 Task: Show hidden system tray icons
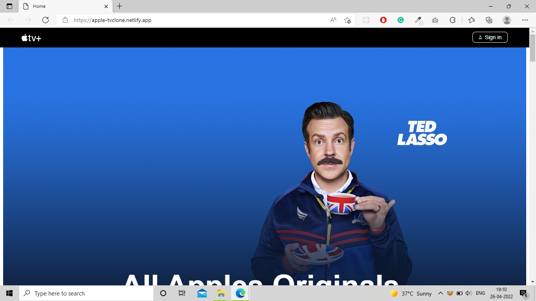pos(440,293)
